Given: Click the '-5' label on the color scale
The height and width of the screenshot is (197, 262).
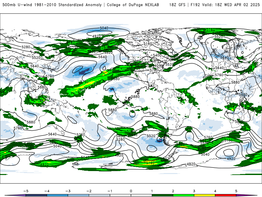Looking at the screenshot, I should coord(26,191).
